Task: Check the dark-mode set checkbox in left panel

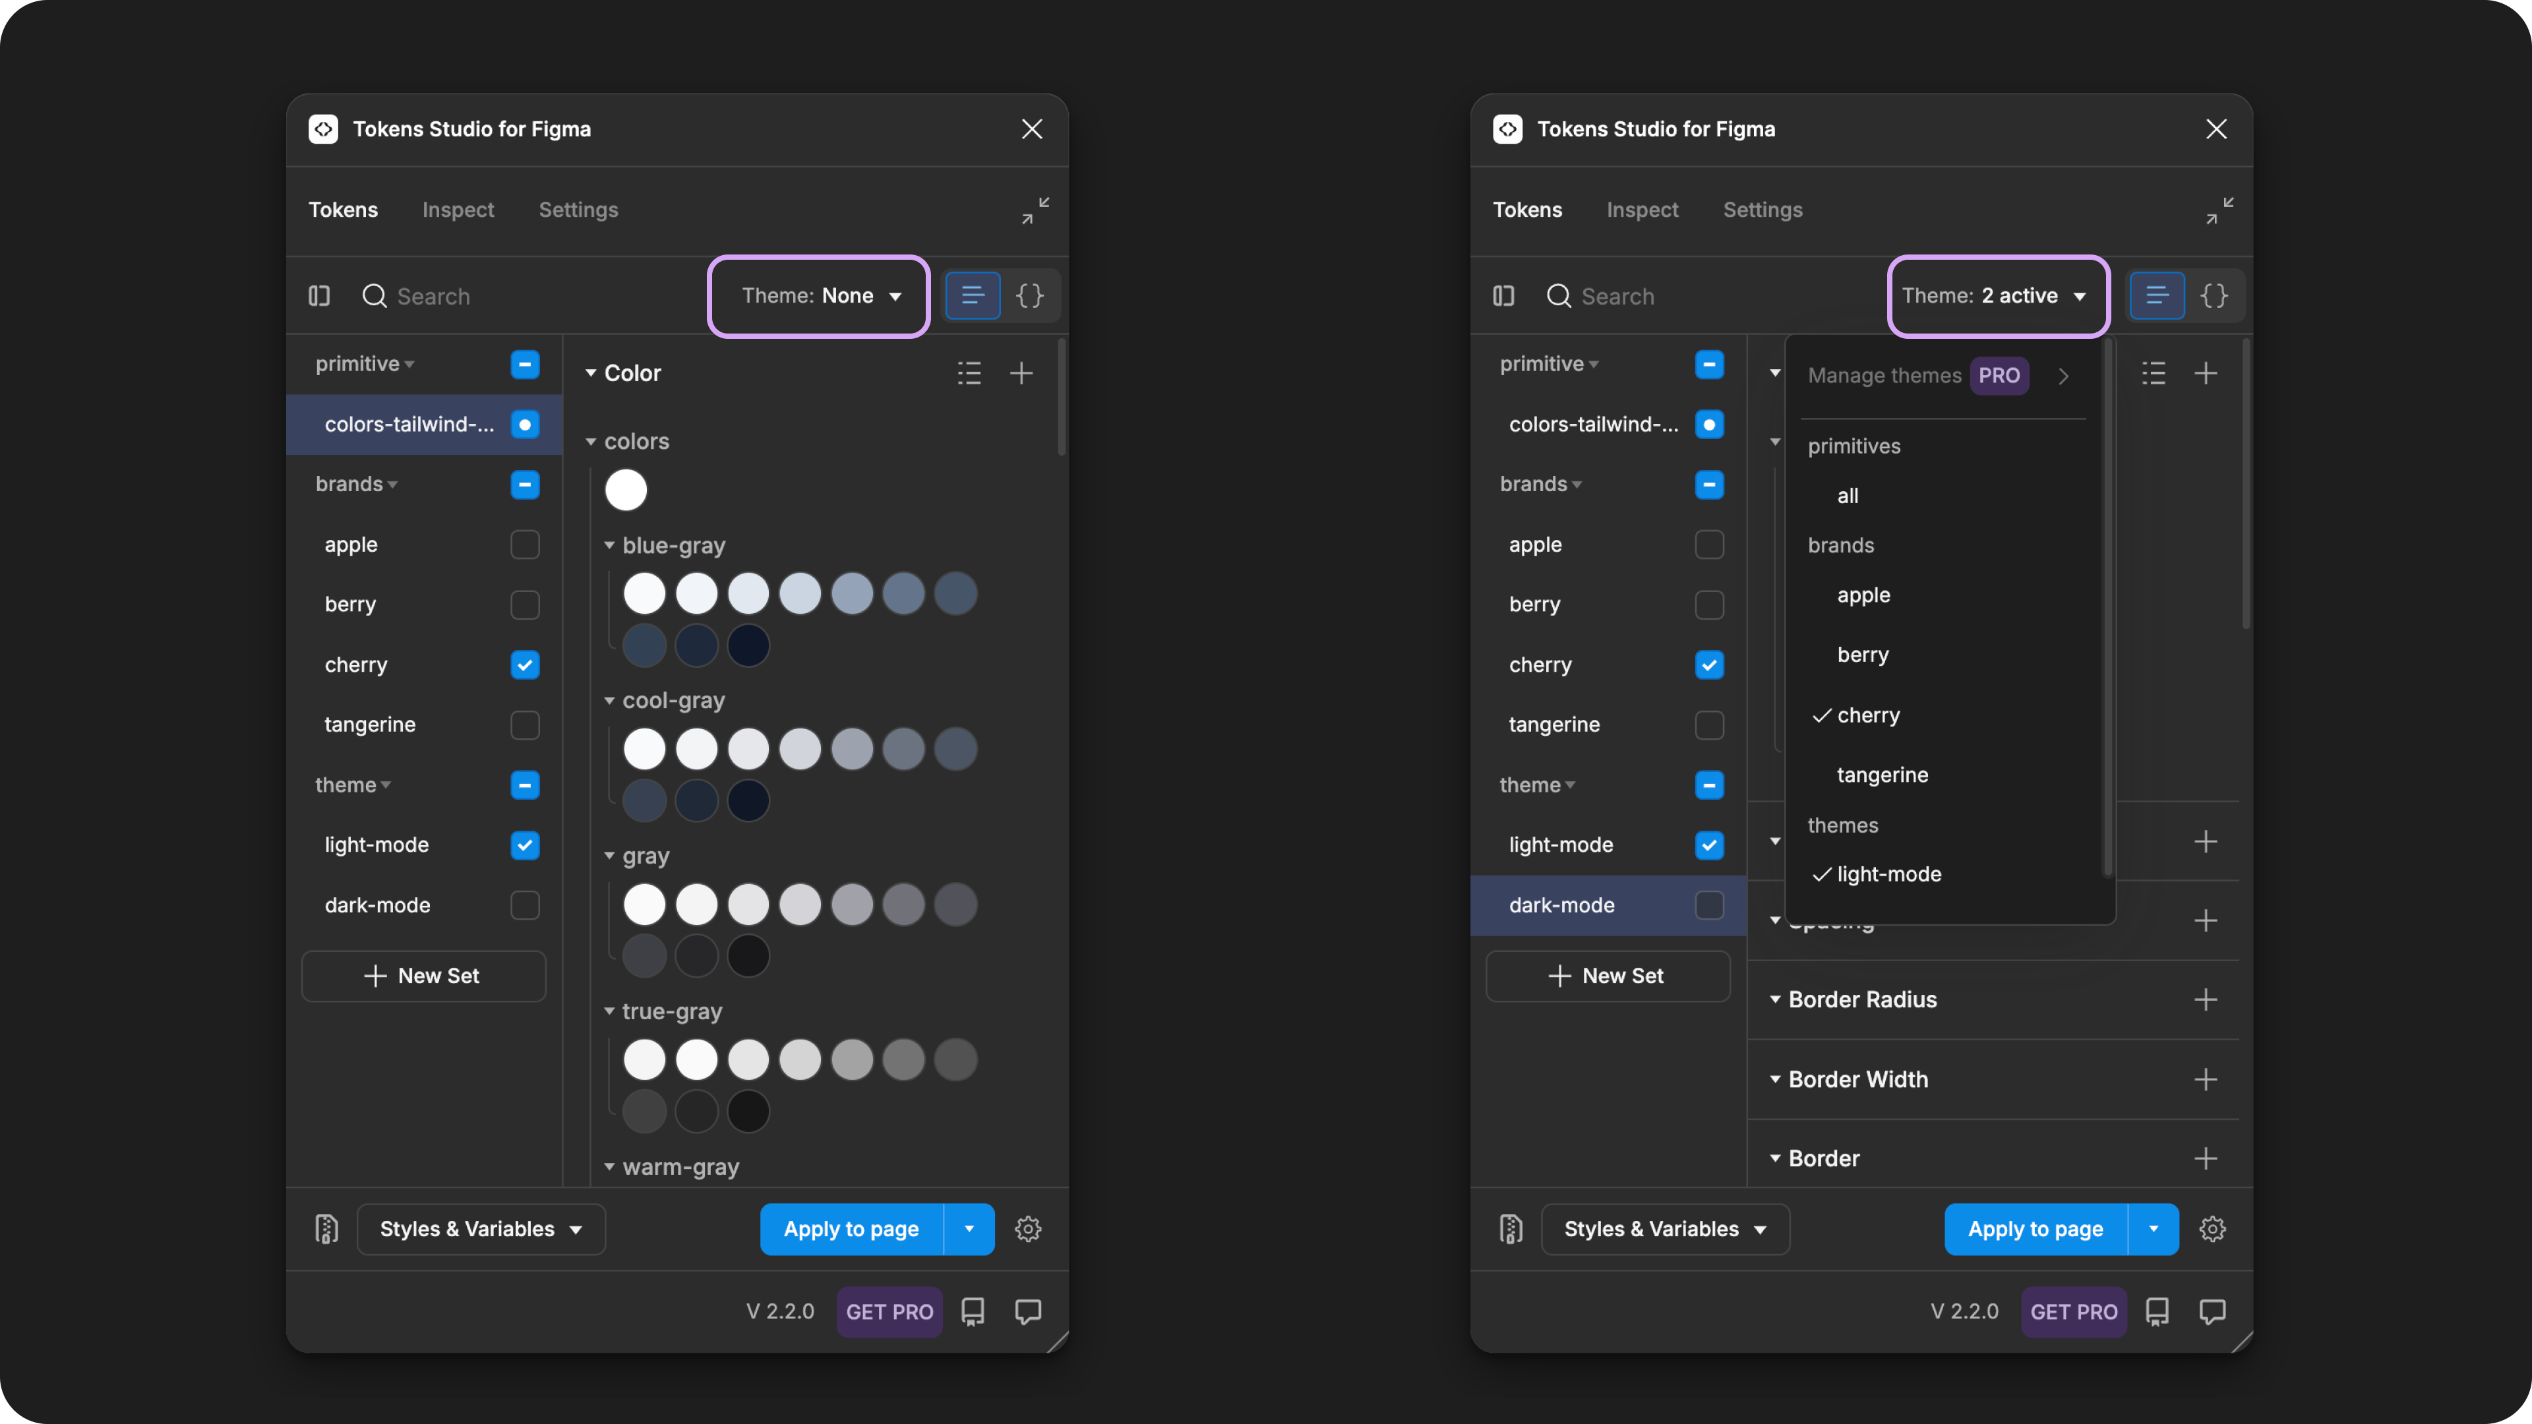Action: [525, 905]
